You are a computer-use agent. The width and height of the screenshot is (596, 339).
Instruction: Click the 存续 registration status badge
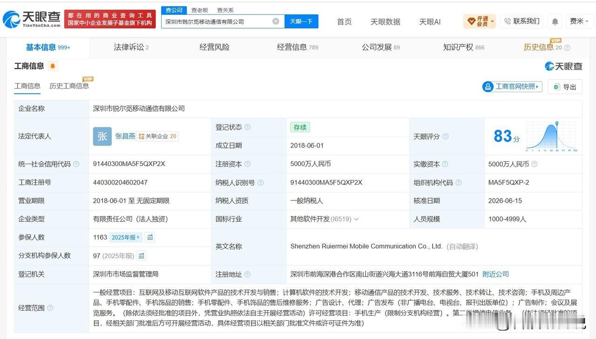tap(300, 127)
